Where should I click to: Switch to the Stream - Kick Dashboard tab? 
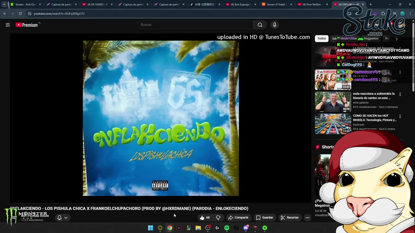tap(25, 5)
